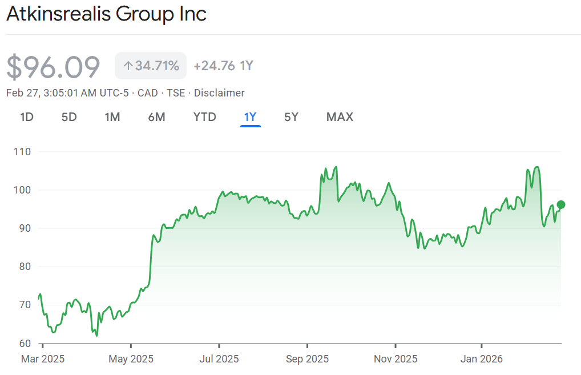Image resolution: width=581 pixels, height=375 pixels.
Task: Click the Jul 2025 x-axis label
Action: point(219,359)
